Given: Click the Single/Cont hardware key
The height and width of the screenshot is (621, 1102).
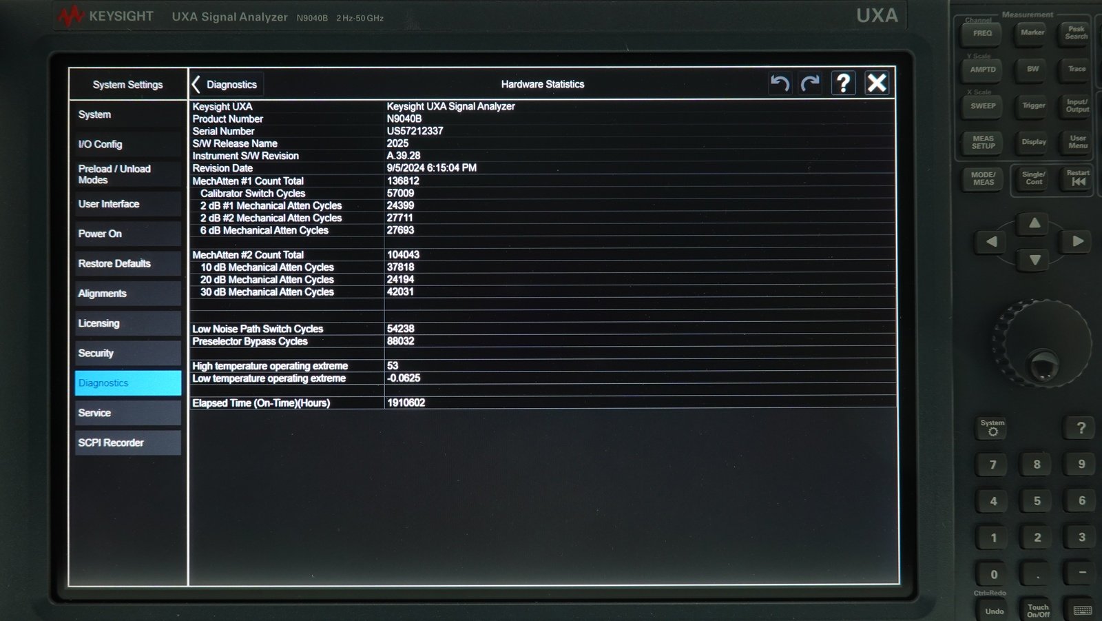Looking at the screenshot, I should 1033,179.
